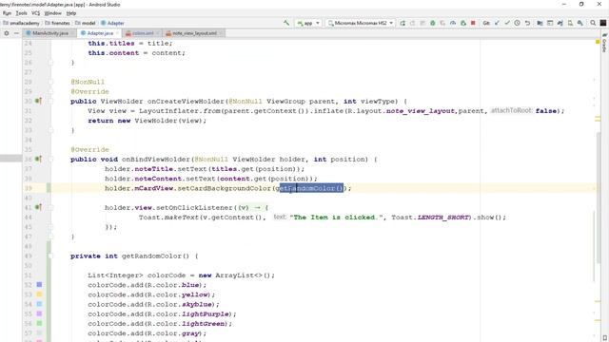The height and width of the screenshot is (342, 609).
Task: Open the Run menu
Action: 7,13
